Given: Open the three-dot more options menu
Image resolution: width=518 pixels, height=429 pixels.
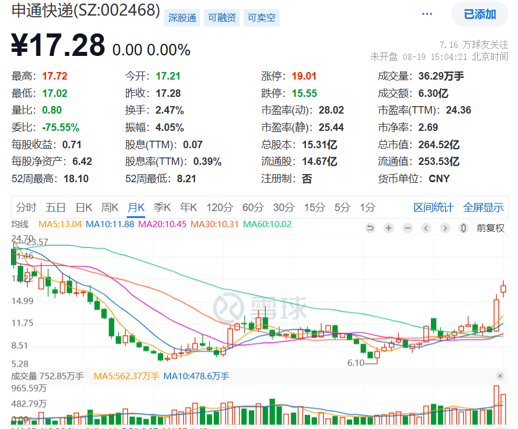Looking at the screenshot, I should 427,14.
